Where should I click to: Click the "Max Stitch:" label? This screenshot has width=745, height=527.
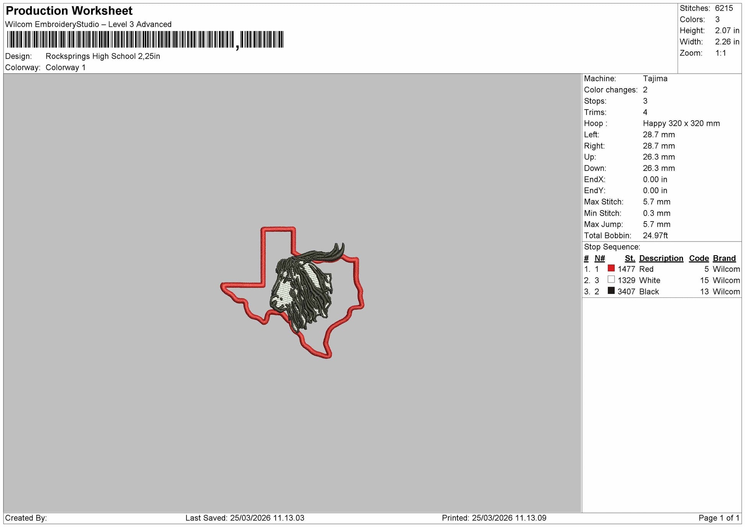[604, 202]
